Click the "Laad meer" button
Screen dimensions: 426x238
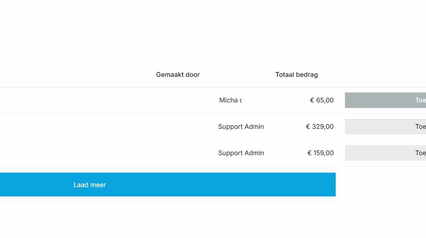point(90,185)
